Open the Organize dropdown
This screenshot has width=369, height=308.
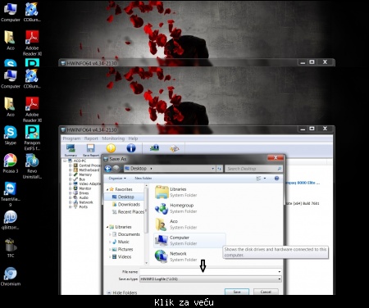point(117,179)
